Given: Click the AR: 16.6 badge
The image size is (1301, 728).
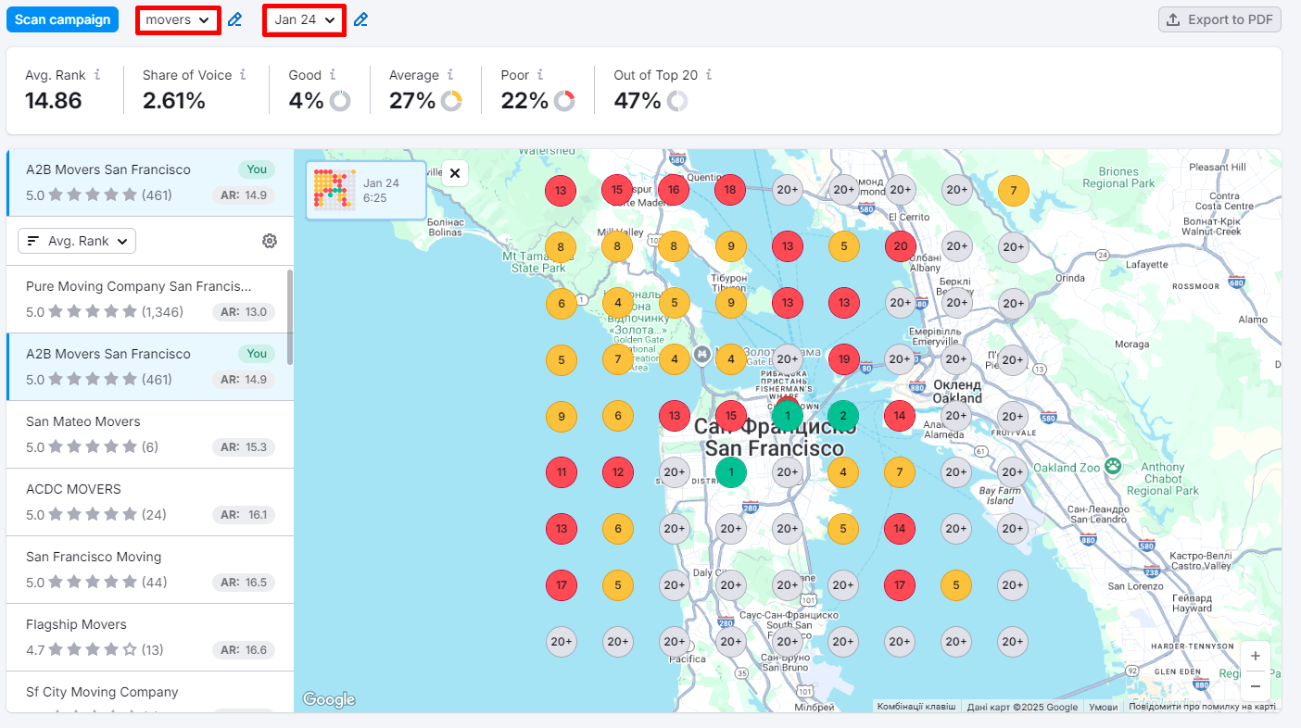Looking at the screenshot, I should (x=244, y=650).
